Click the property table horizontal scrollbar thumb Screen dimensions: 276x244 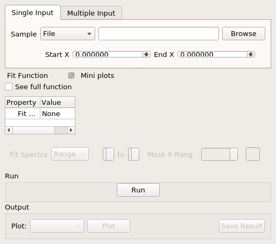[x=61, y=130]
